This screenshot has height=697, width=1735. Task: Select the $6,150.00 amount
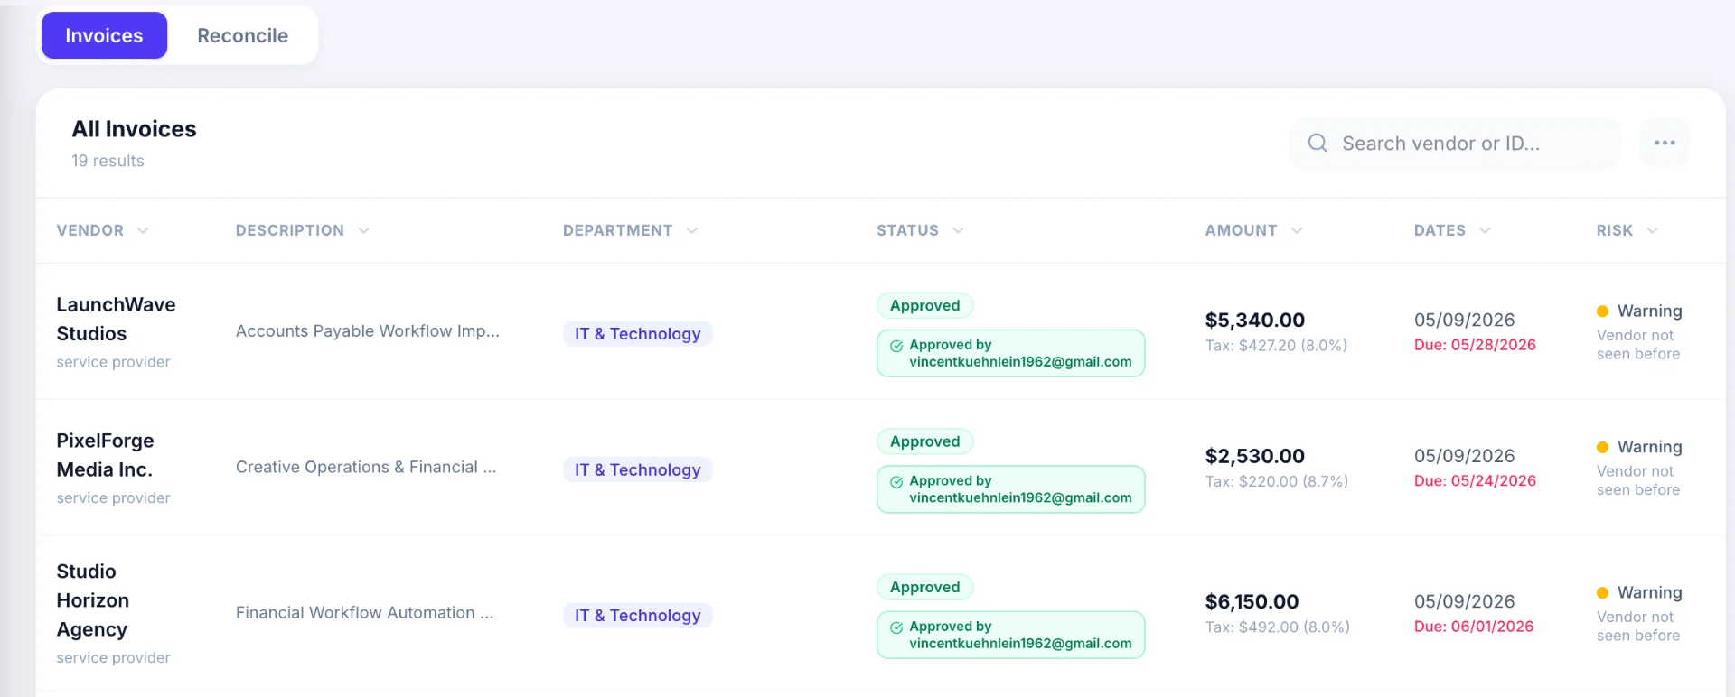(x=1252, y=602)
